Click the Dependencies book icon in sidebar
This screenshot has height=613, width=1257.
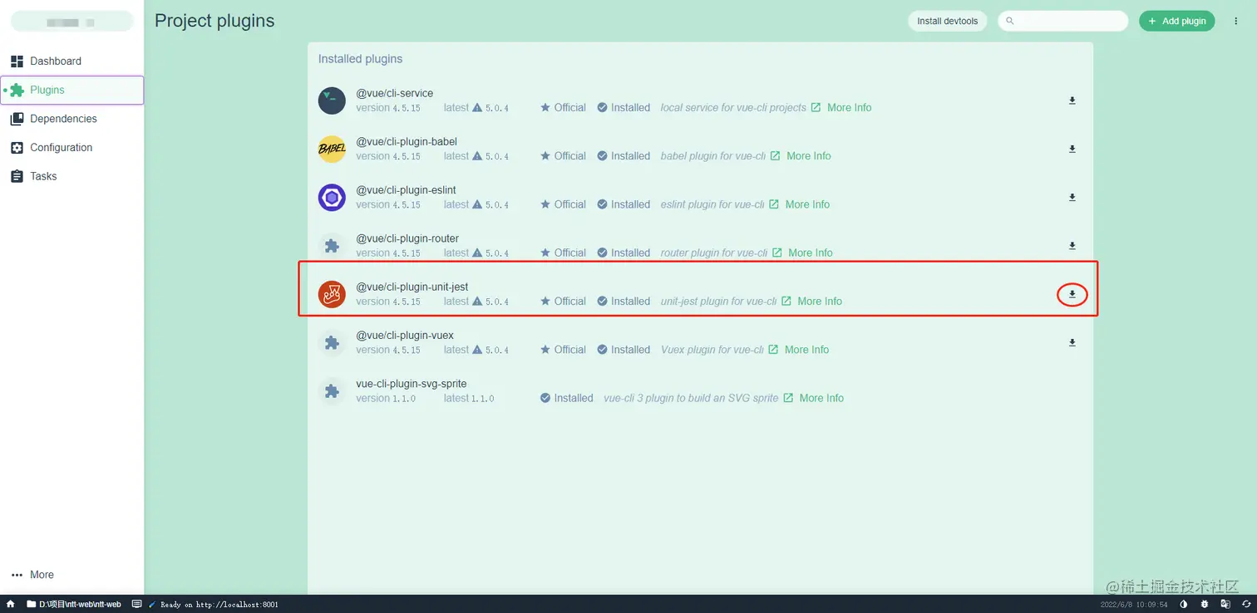[x=17, y=119]
